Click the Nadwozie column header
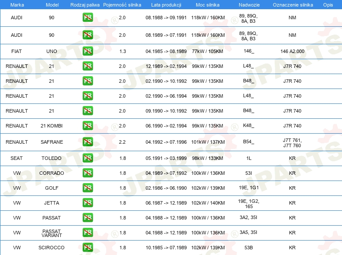342x255 pixels. point(249,5)
